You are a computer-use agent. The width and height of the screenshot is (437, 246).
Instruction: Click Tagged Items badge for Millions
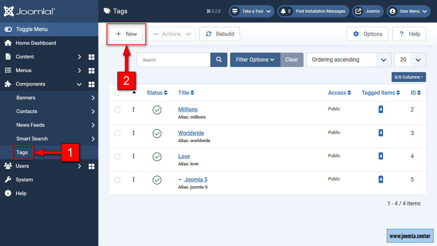coord(381,109)
